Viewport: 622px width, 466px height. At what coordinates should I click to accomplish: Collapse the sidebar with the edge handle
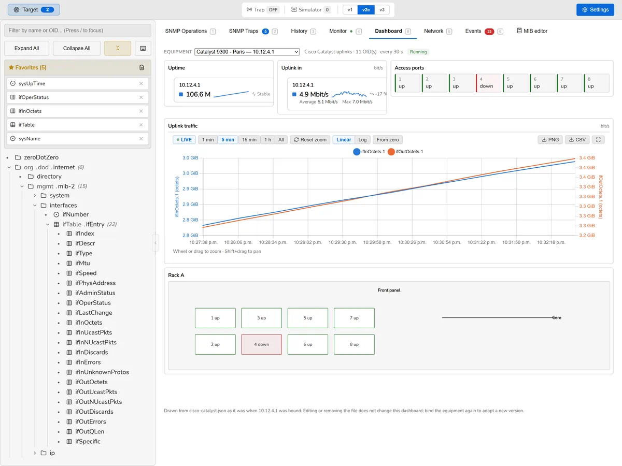point(155,242)
